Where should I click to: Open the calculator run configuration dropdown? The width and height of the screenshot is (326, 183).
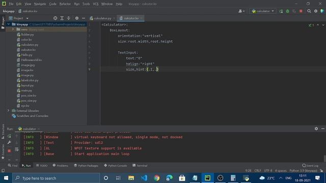pyautogui.click(x=263, y=11)
